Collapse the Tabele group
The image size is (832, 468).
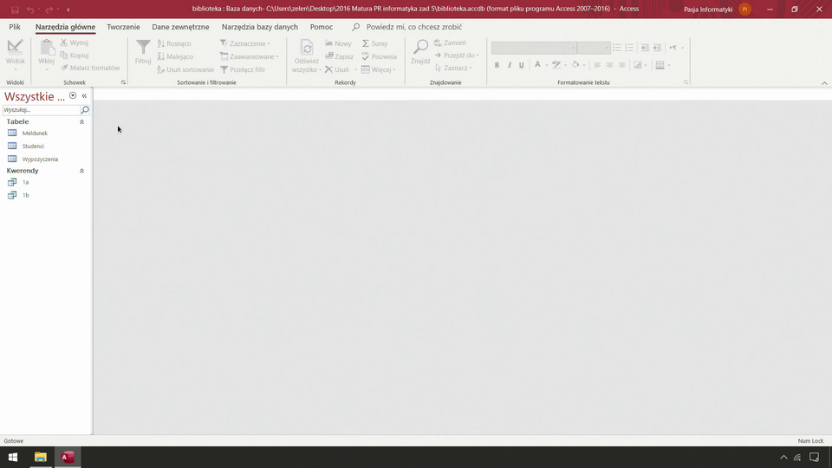(82, 122)
